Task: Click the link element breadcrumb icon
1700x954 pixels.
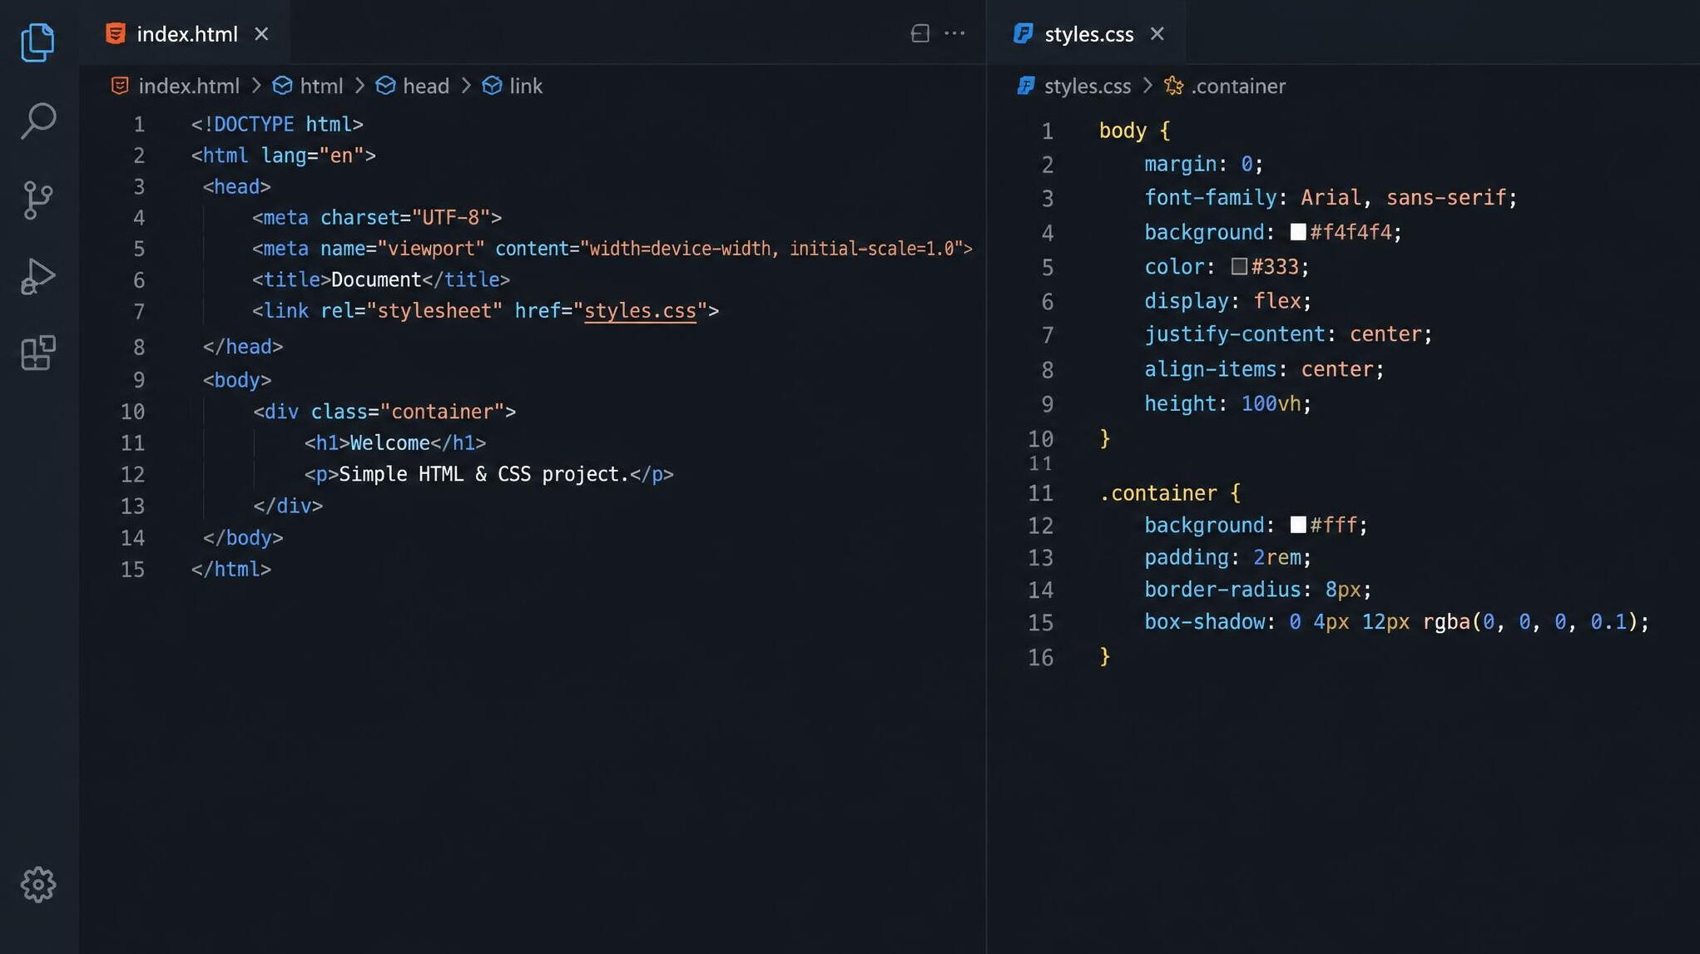Action: (492, 86)
